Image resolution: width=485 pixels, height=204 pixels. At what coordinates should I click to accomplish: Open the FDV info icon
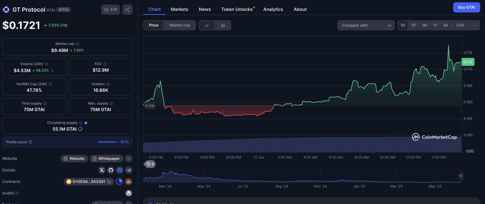click(105, 64)
